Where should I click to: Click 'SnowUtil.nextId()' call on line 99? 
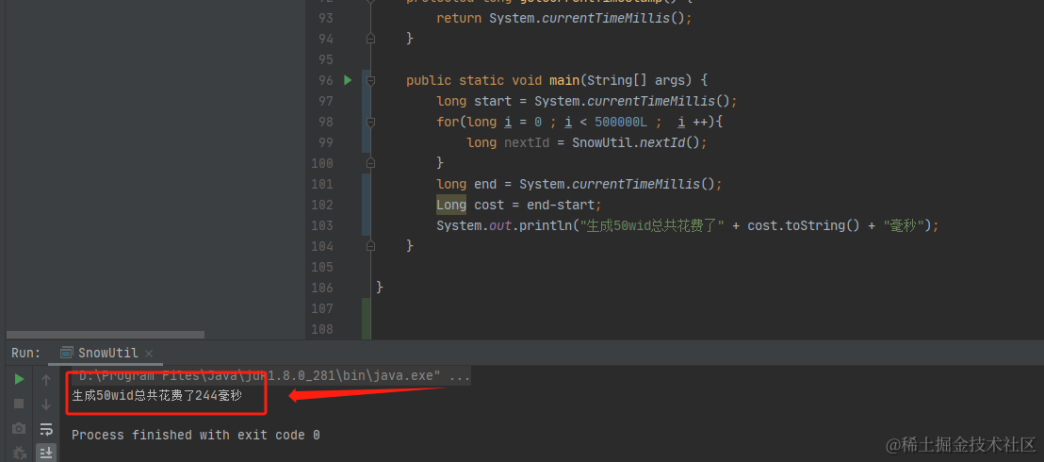click(x=635, y=142)
